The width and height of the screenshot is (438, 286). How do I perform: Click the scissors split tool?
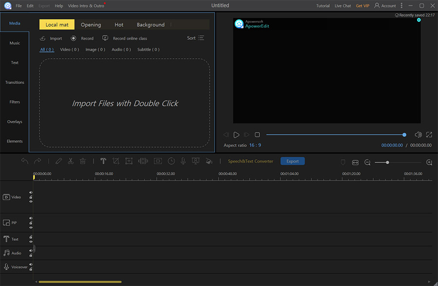[71, 161]
